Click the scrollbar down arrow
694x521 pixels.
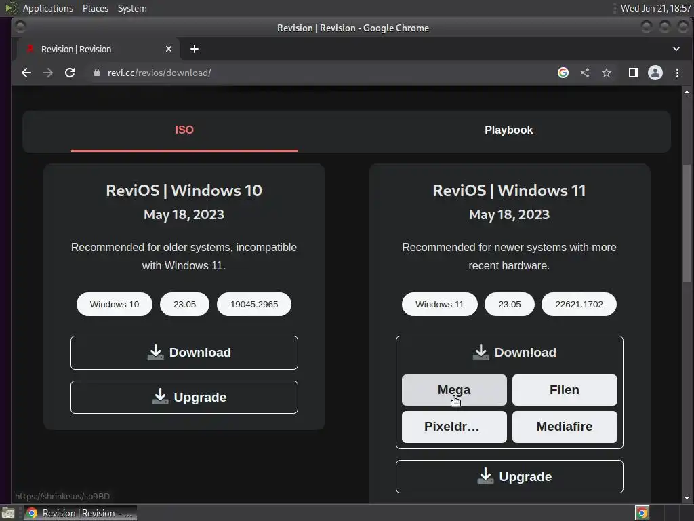[x=687, y=498]
